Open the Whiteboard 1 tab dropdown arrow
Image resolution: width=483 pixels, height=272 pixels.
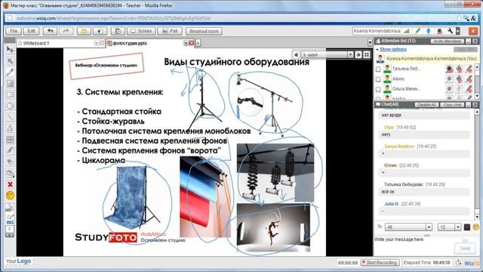(x=97, y=43)
